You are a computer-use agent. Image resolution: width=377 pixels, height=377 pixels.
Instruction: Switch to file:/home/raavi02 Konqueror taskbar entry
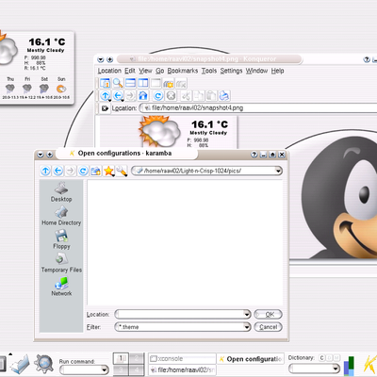click(182, 369)
